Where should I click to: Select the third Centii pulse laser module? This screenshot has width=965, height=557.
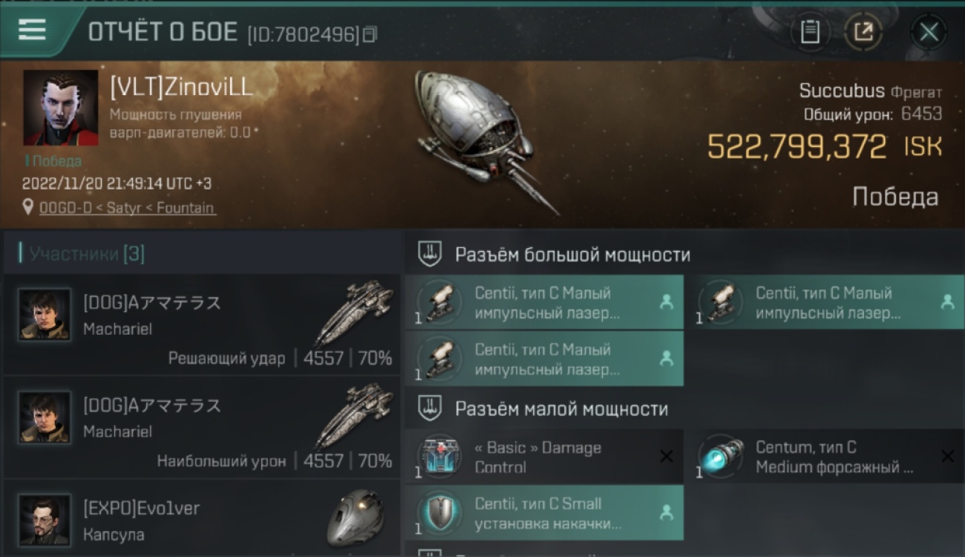[x=544, y=359]
